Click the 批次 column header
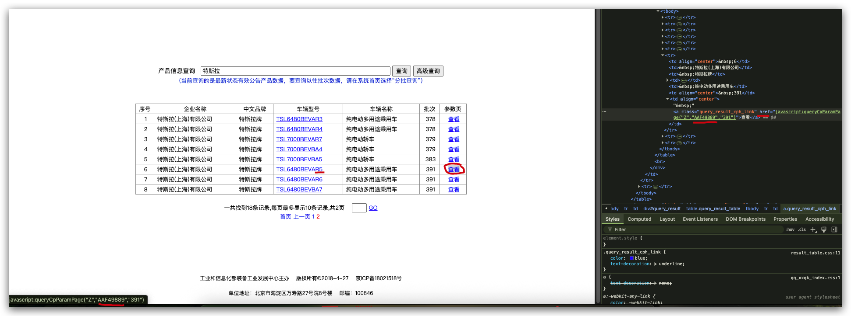 pos(429,109)
